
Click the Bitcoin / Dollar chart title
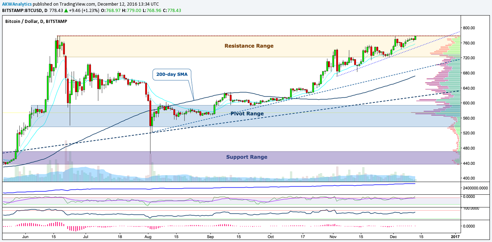point(36,22)
